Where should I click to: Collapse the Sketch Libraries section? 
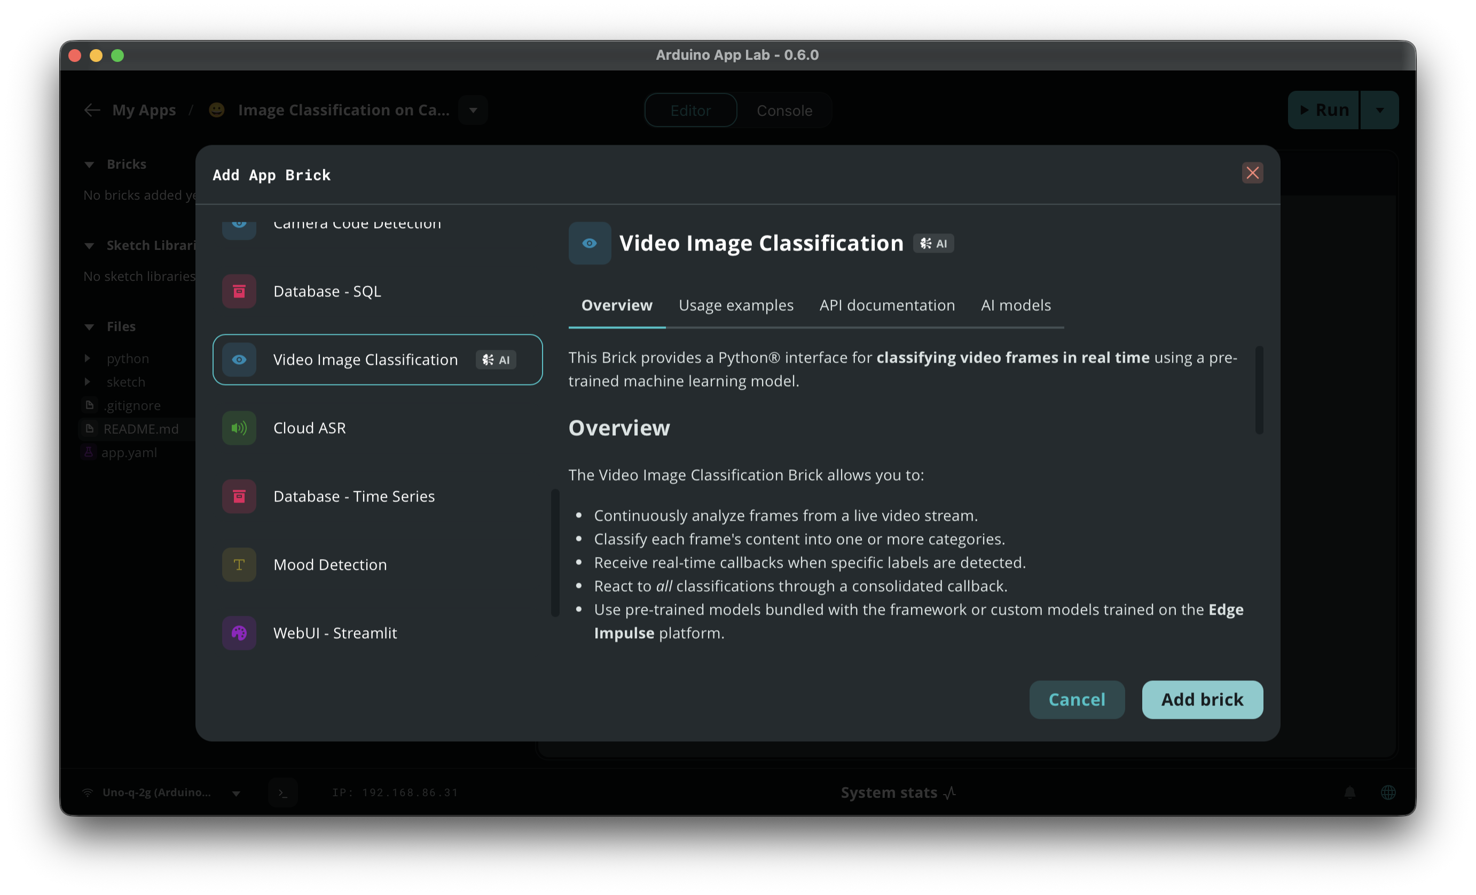[x=89, y=246]
